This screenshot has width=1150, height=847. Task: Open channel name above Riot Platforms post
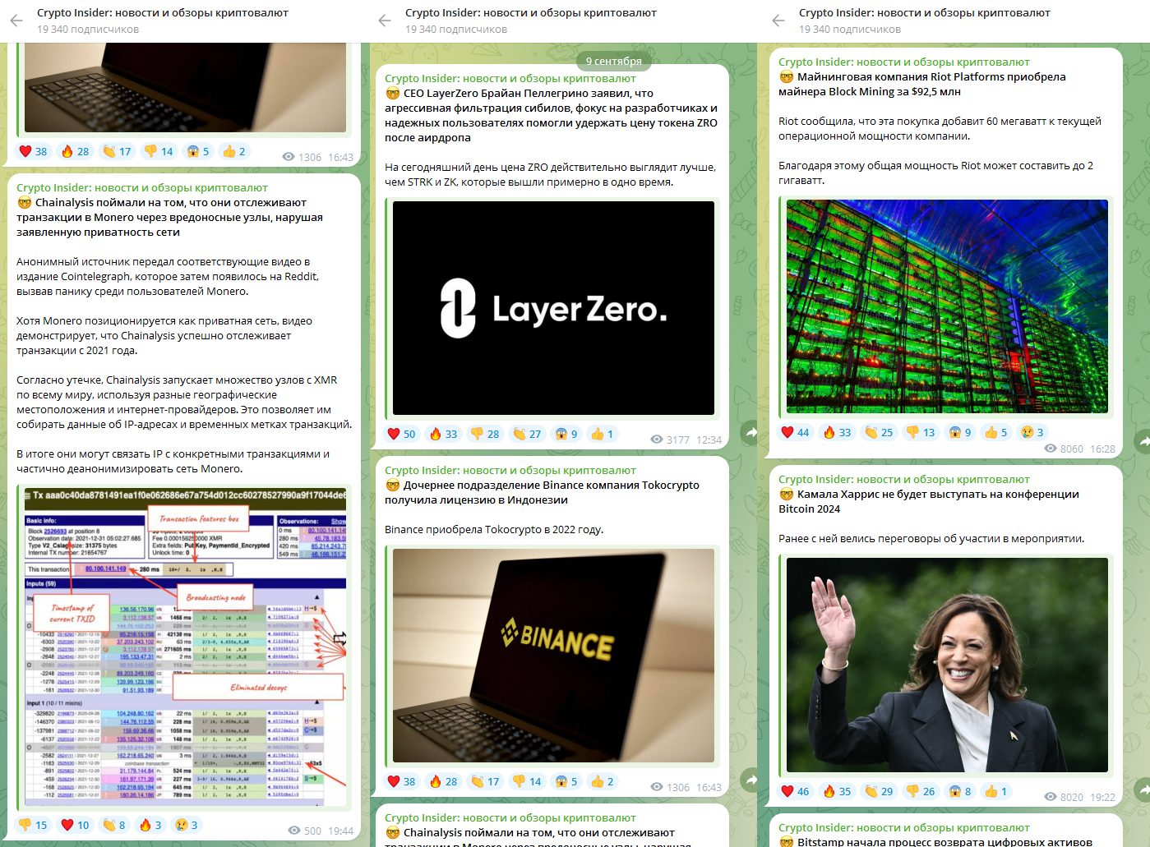click(x=904, y=62)
